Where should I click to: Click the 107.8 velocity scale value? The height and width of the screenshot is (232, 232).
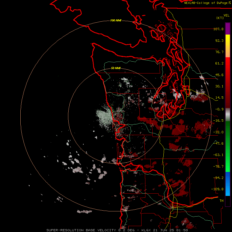(218, 29)
